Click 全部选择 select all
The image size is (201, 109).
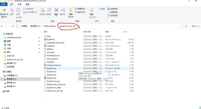click(x=113, y=9)
